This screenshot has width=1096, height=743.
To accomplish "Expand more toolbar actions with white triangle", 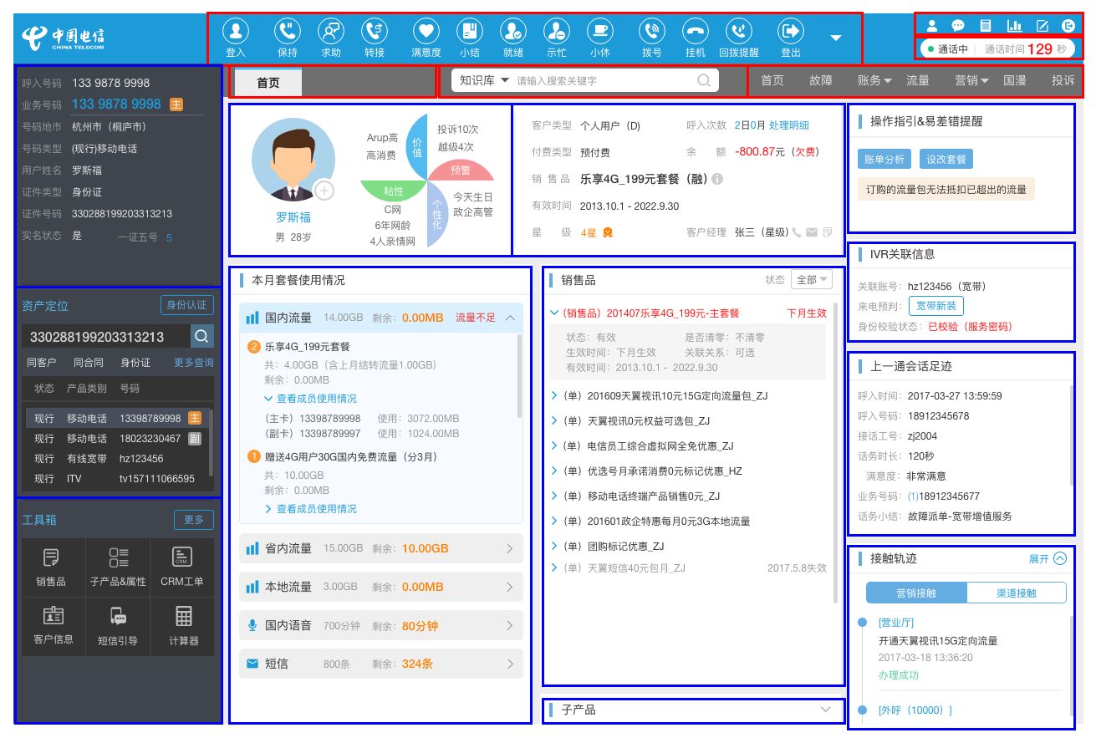I will [835, 38].
